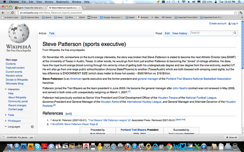The height and width of the screenshot is (152, 244).
Task: Open the Amazon bookmark
Action: pos(143,17)
